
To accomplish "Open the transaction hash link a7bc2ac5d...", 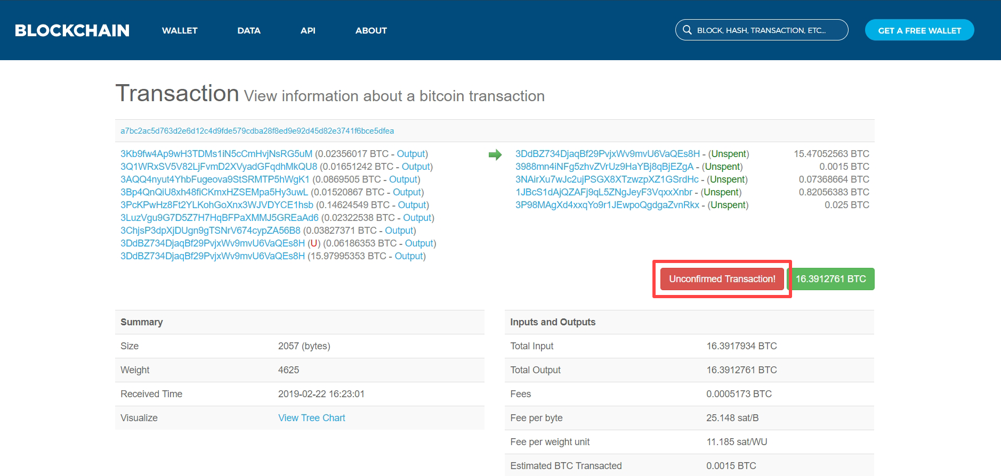I will point(257,131).
